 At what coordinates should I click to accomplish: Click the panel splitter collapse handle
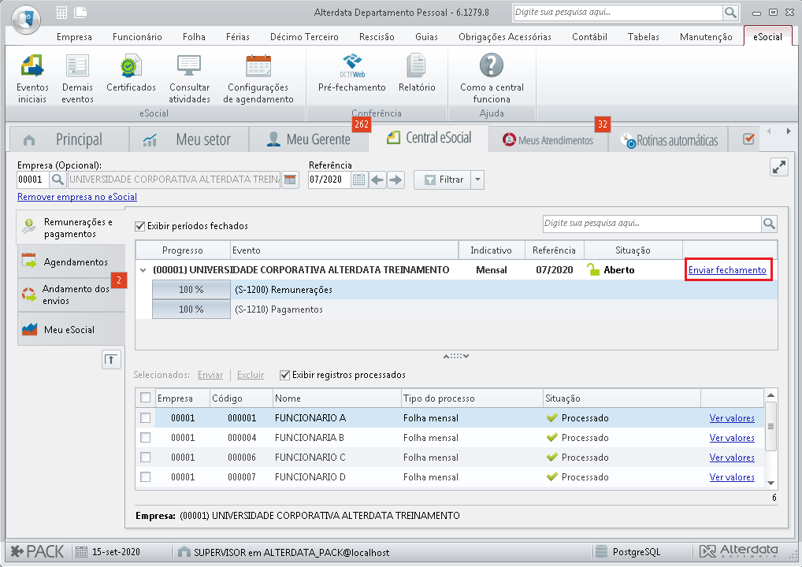(455, 356)
